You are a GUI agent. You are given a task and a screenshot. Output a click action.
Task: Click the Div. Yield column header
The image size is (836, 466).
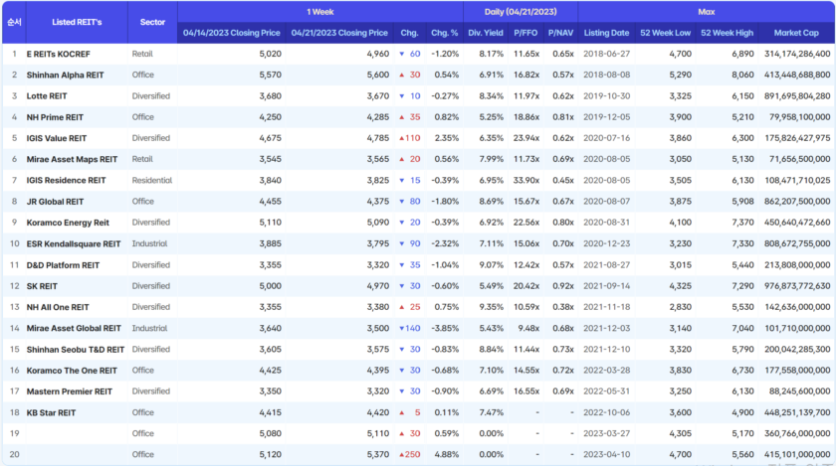(x=486, y=33)
